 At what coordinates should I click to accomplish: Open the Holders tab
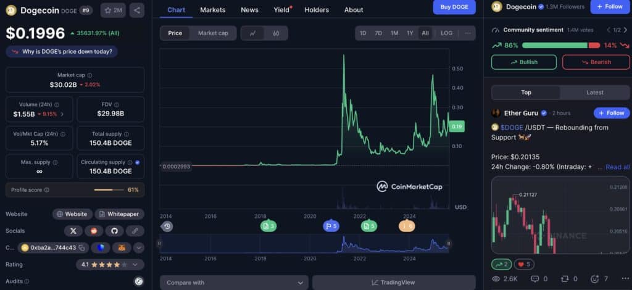(317, 10)
